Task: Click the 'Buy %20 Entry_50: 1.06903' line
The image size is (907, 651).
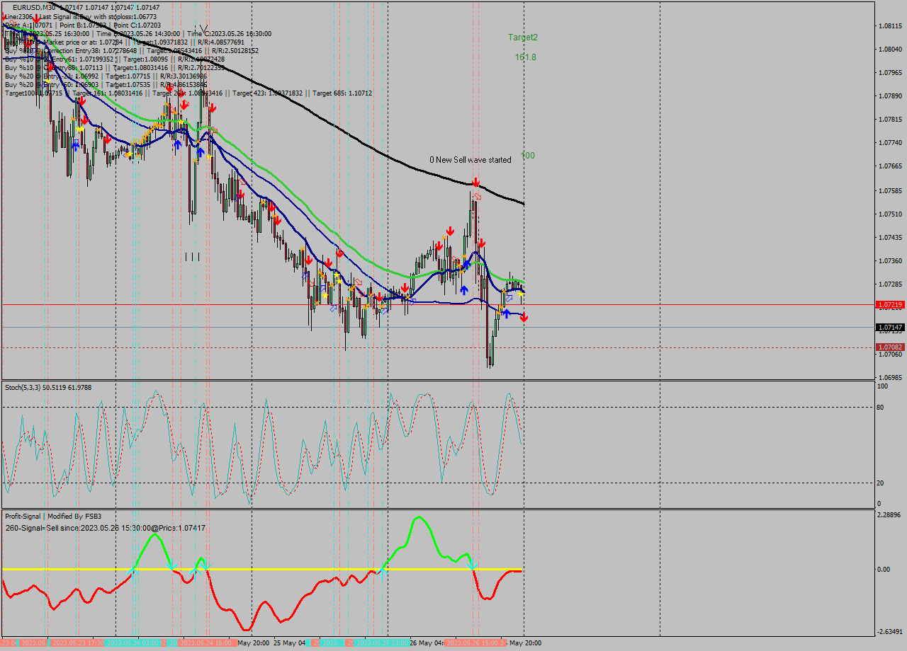Action: point(106,84)
